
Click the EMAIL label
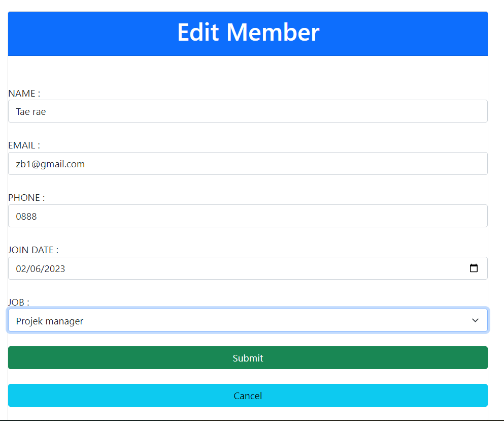pyautogui.click(x=22, y=145)
